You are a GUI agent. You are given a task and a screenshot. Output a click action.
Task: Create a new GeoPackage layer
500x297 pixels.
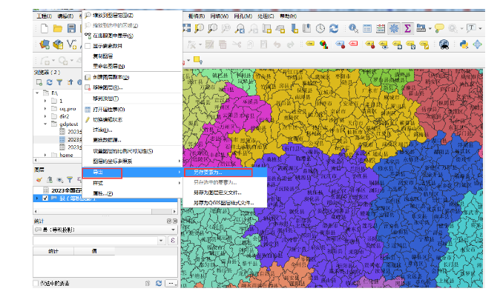click(x=58, y=44)
